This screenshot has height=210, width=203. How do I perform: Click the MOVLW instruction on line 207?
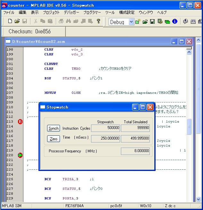(50, 93)
